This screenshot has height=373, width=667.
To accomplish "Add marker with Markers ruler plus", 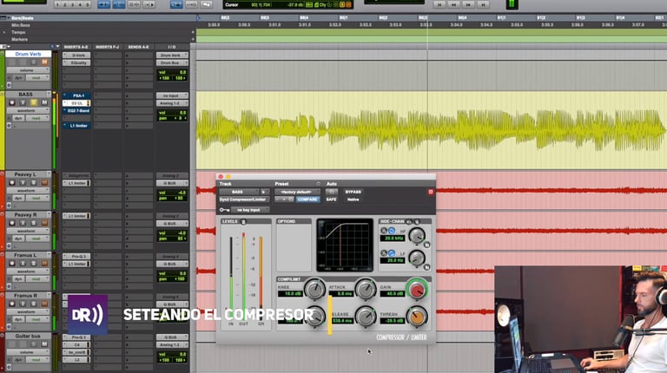I will pos(193,40).
